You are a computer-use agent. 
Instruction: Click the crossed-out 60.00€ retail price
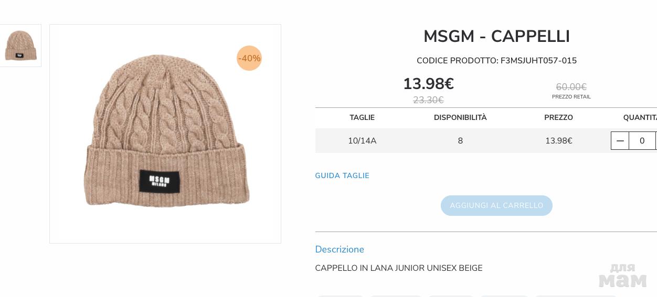coord(571,87)
